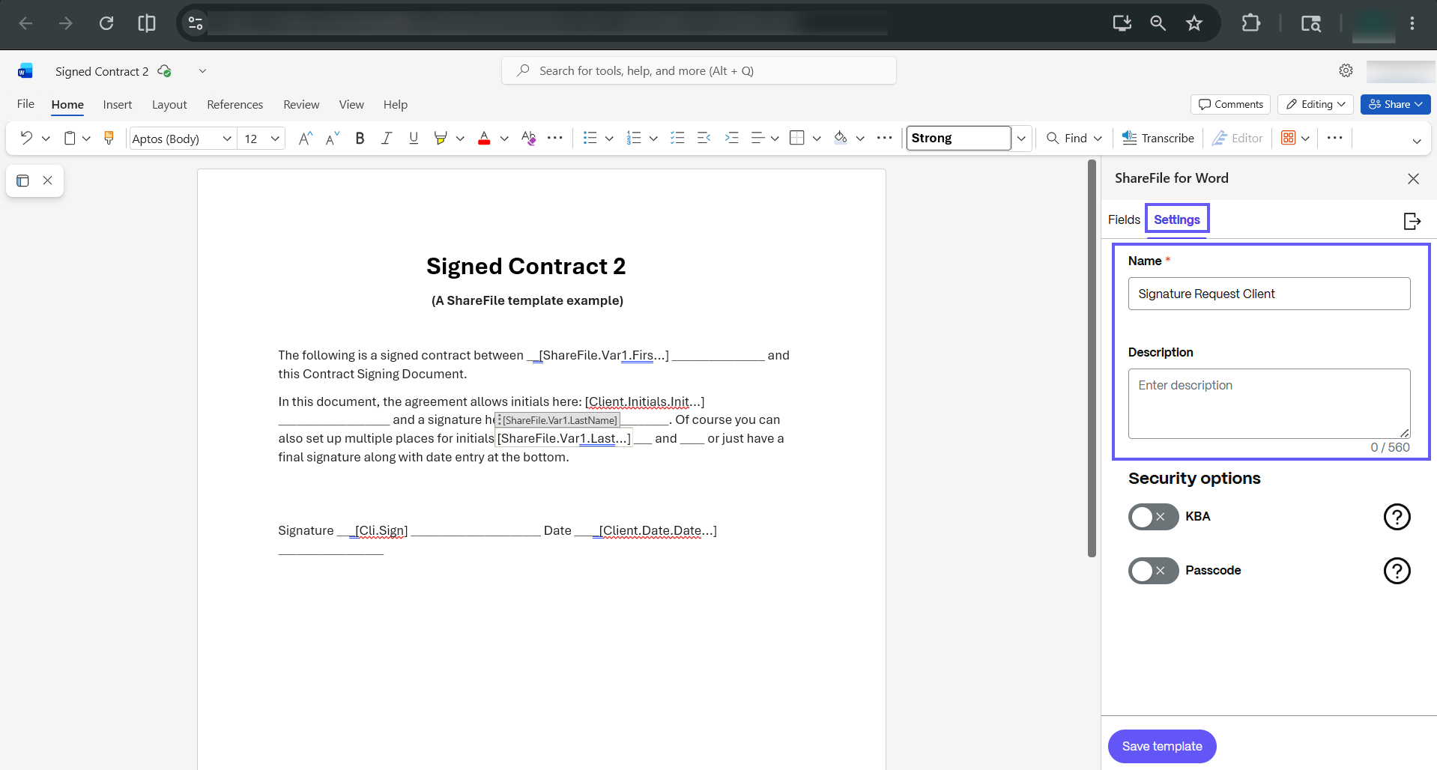This screenshot has width=1437, height=770.
Task: Switch to the Insert ribbon tab
Action: pyautogui.click(x=118, y=105)
